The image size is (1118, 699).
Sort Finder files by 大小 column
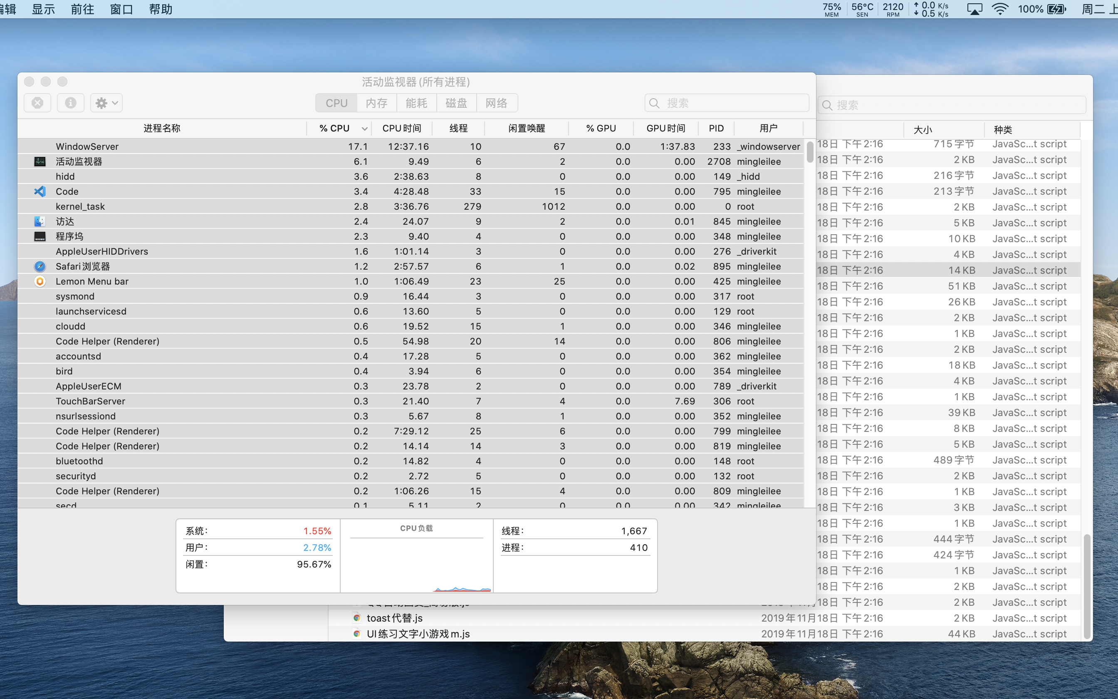click(923, 130)
